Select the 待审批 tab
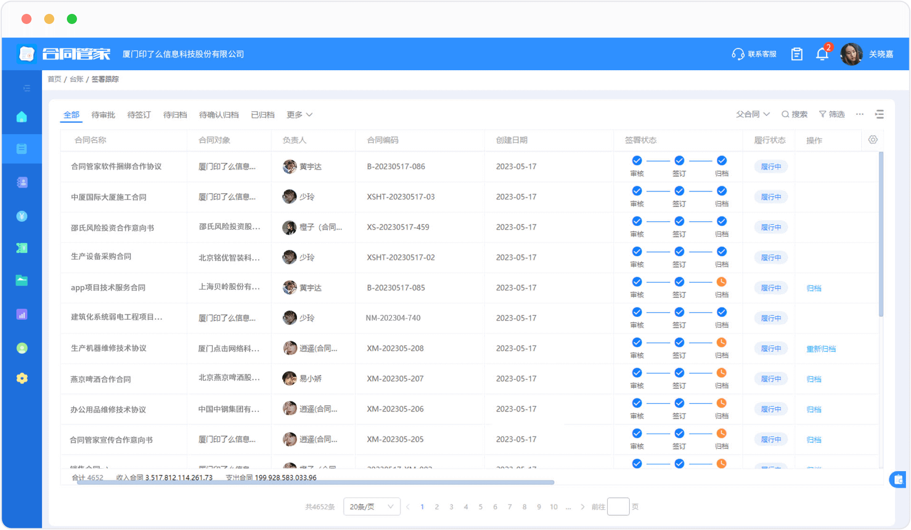911x530 pixels. (x=103, y=115)
